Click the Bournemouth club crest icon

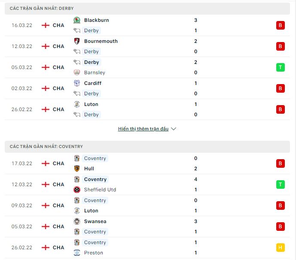pyautogui.click(x=77, y=41)
